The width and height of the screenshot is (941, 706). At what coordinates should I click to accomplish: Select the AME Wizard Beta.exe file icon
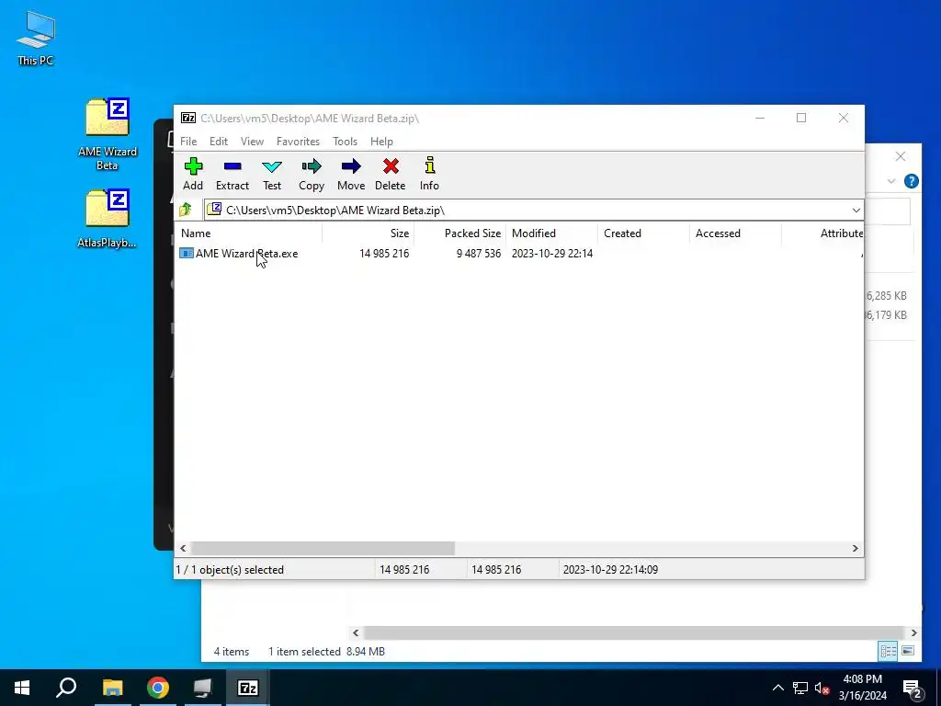186,254
